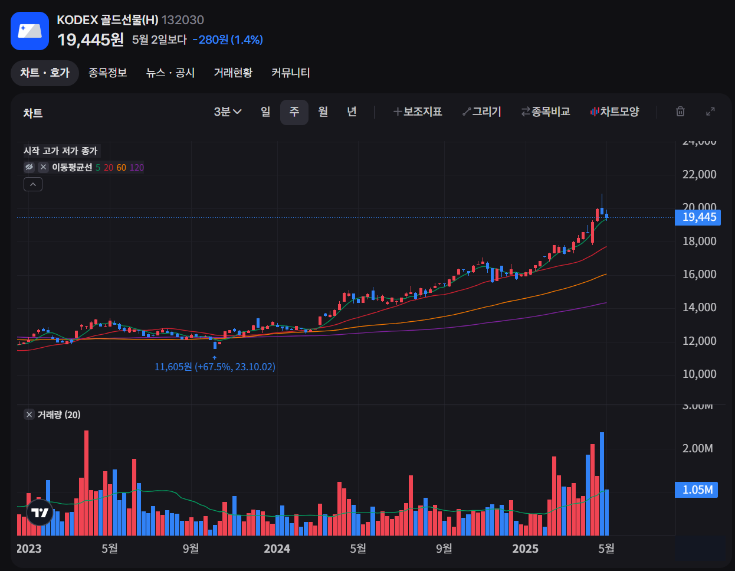Click the 차트 panel heading

[x=33, y=113]
